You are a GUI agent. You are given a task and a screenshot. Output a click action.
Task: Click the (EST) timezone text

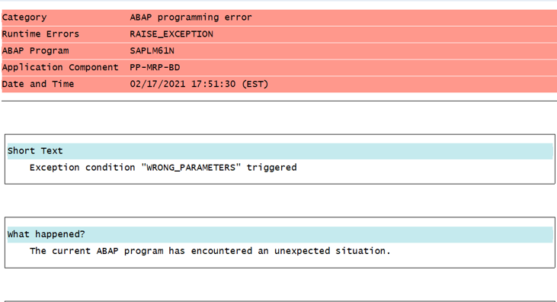click(255, 85)
